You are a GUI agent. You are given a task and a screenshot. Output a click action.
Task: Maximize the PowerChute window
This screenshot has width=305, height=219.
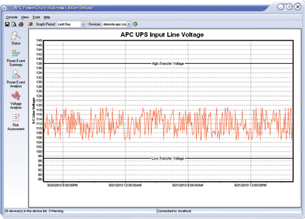pyautogui.click(x=289, y=7)
